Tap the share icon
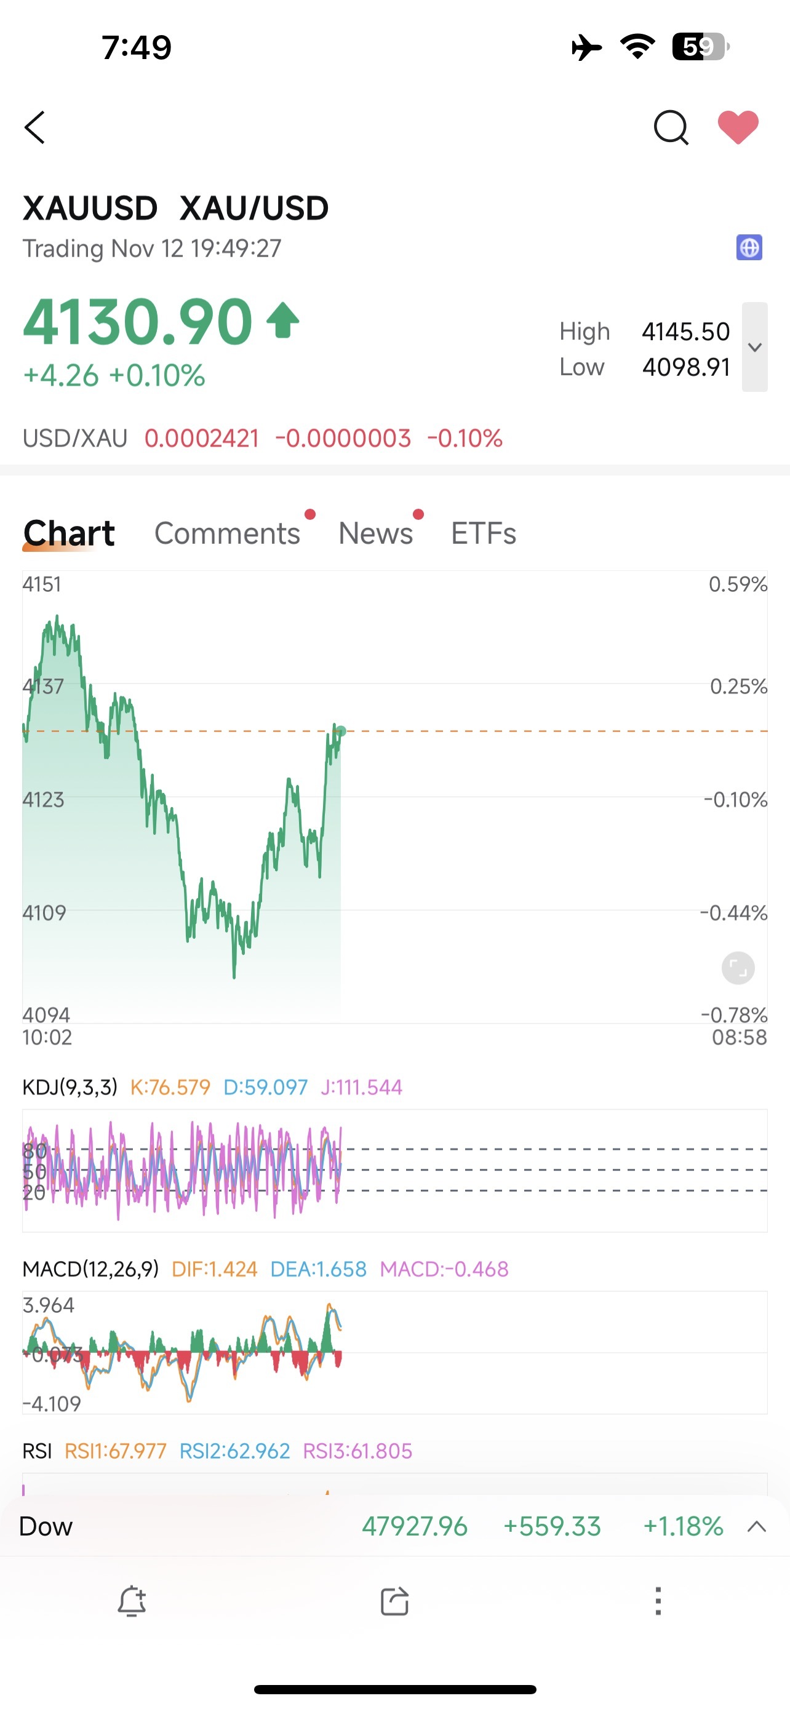790x1709 pixels. [x=394, y=1601]
